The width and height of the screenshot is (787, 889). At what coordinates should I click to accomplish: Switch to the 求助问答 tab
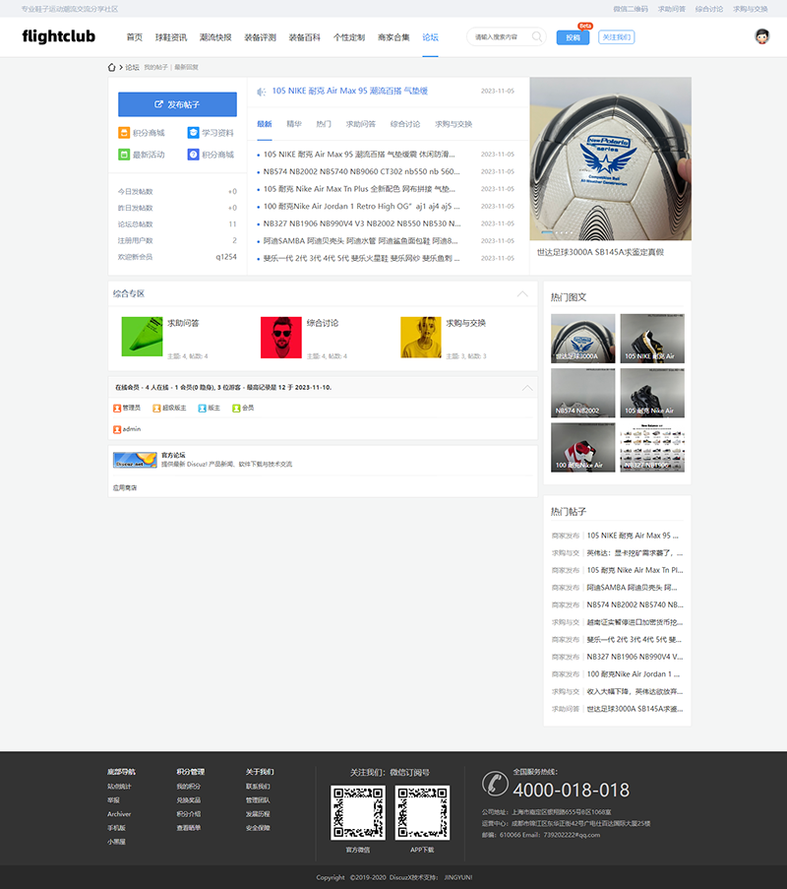point(361,124)
